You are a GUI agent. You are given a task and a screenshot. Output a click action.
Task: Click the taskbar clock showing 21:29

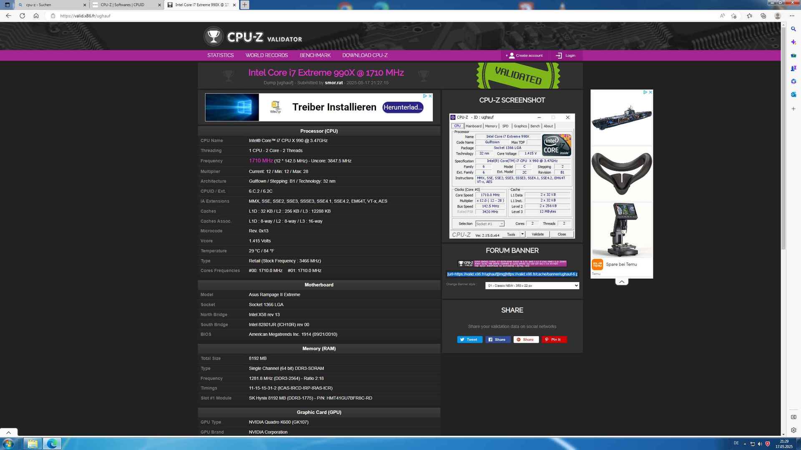coord(784,444)
